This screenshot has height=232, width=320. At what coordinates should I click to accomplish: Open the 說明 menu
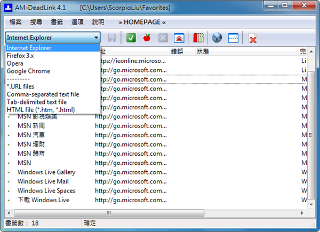(x=98, y=22)
